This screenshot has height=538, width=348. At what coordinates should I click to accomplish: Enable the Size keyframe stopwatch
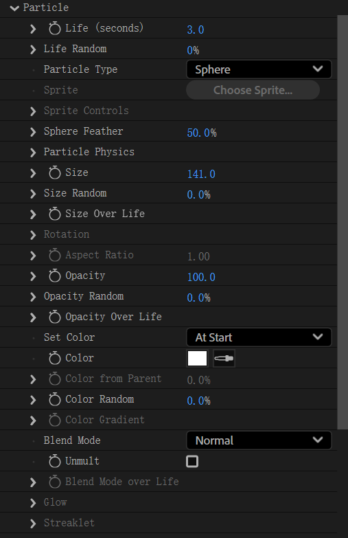(x=54, y=172)
